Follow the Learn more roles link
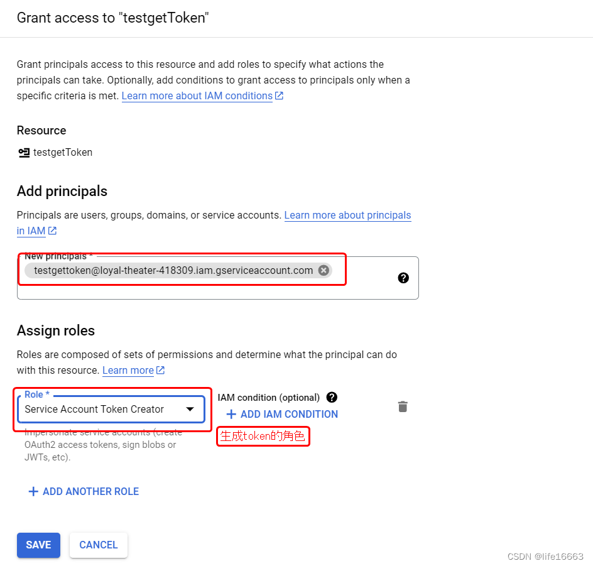The width and height of the screenshot is (593, 566). coord(128,371)
